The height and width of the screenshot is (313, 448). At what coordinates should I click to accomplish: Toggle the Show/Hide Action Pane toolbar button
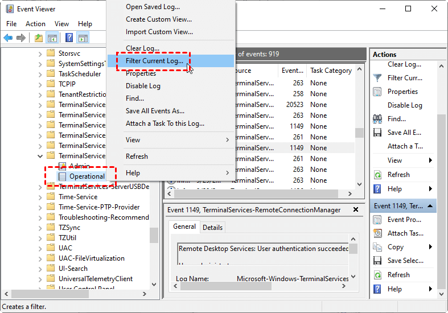(83, 38)
